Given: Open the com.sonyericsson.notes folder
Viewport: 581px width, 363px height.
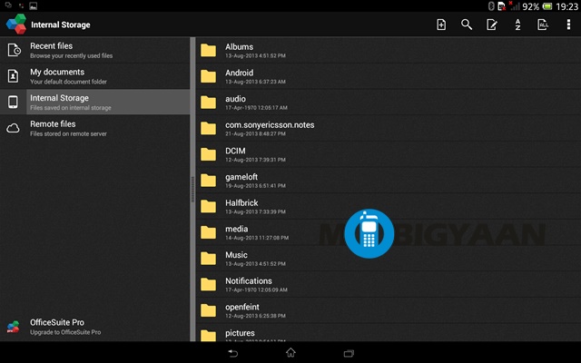Looking at the screenshot, I should 389,128.
